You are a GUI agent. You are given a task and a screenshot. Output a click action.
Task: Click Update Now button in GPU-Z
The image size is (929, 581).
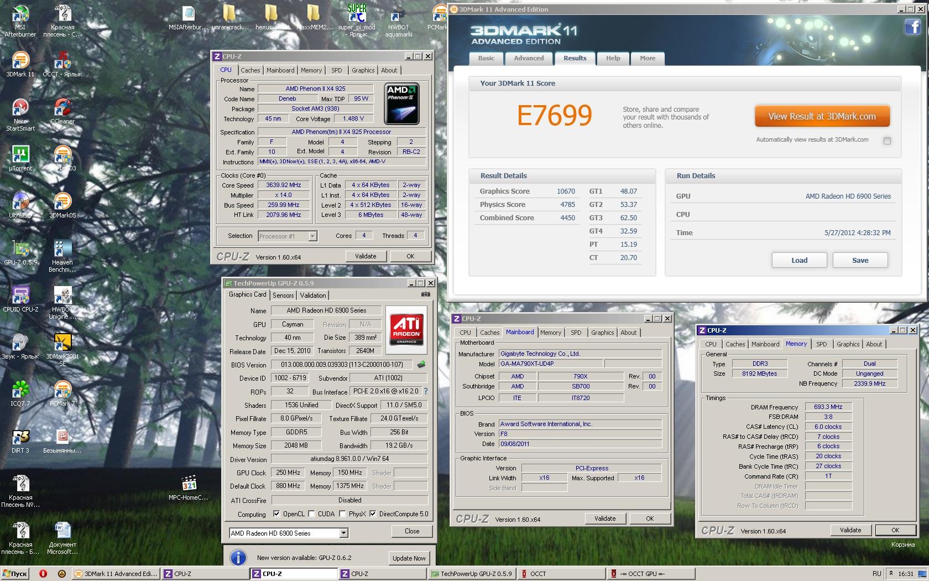409,558
